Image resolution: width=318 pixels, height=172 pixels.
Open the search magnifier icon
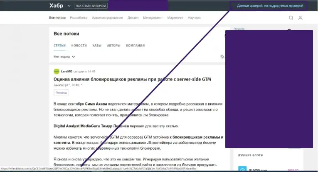291,18
